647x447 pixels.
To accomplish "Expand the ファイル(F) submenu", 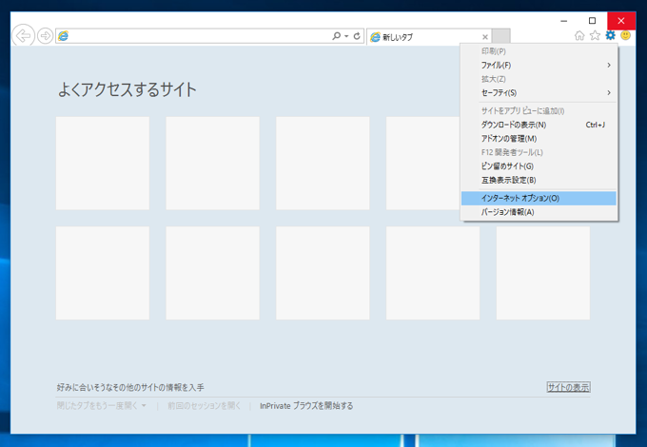I will 539,66.
